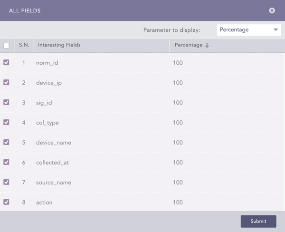Uncheck the device_ip field checkbox
The height and width of the screenshot is (232, 285).
[x=6, y=82]
